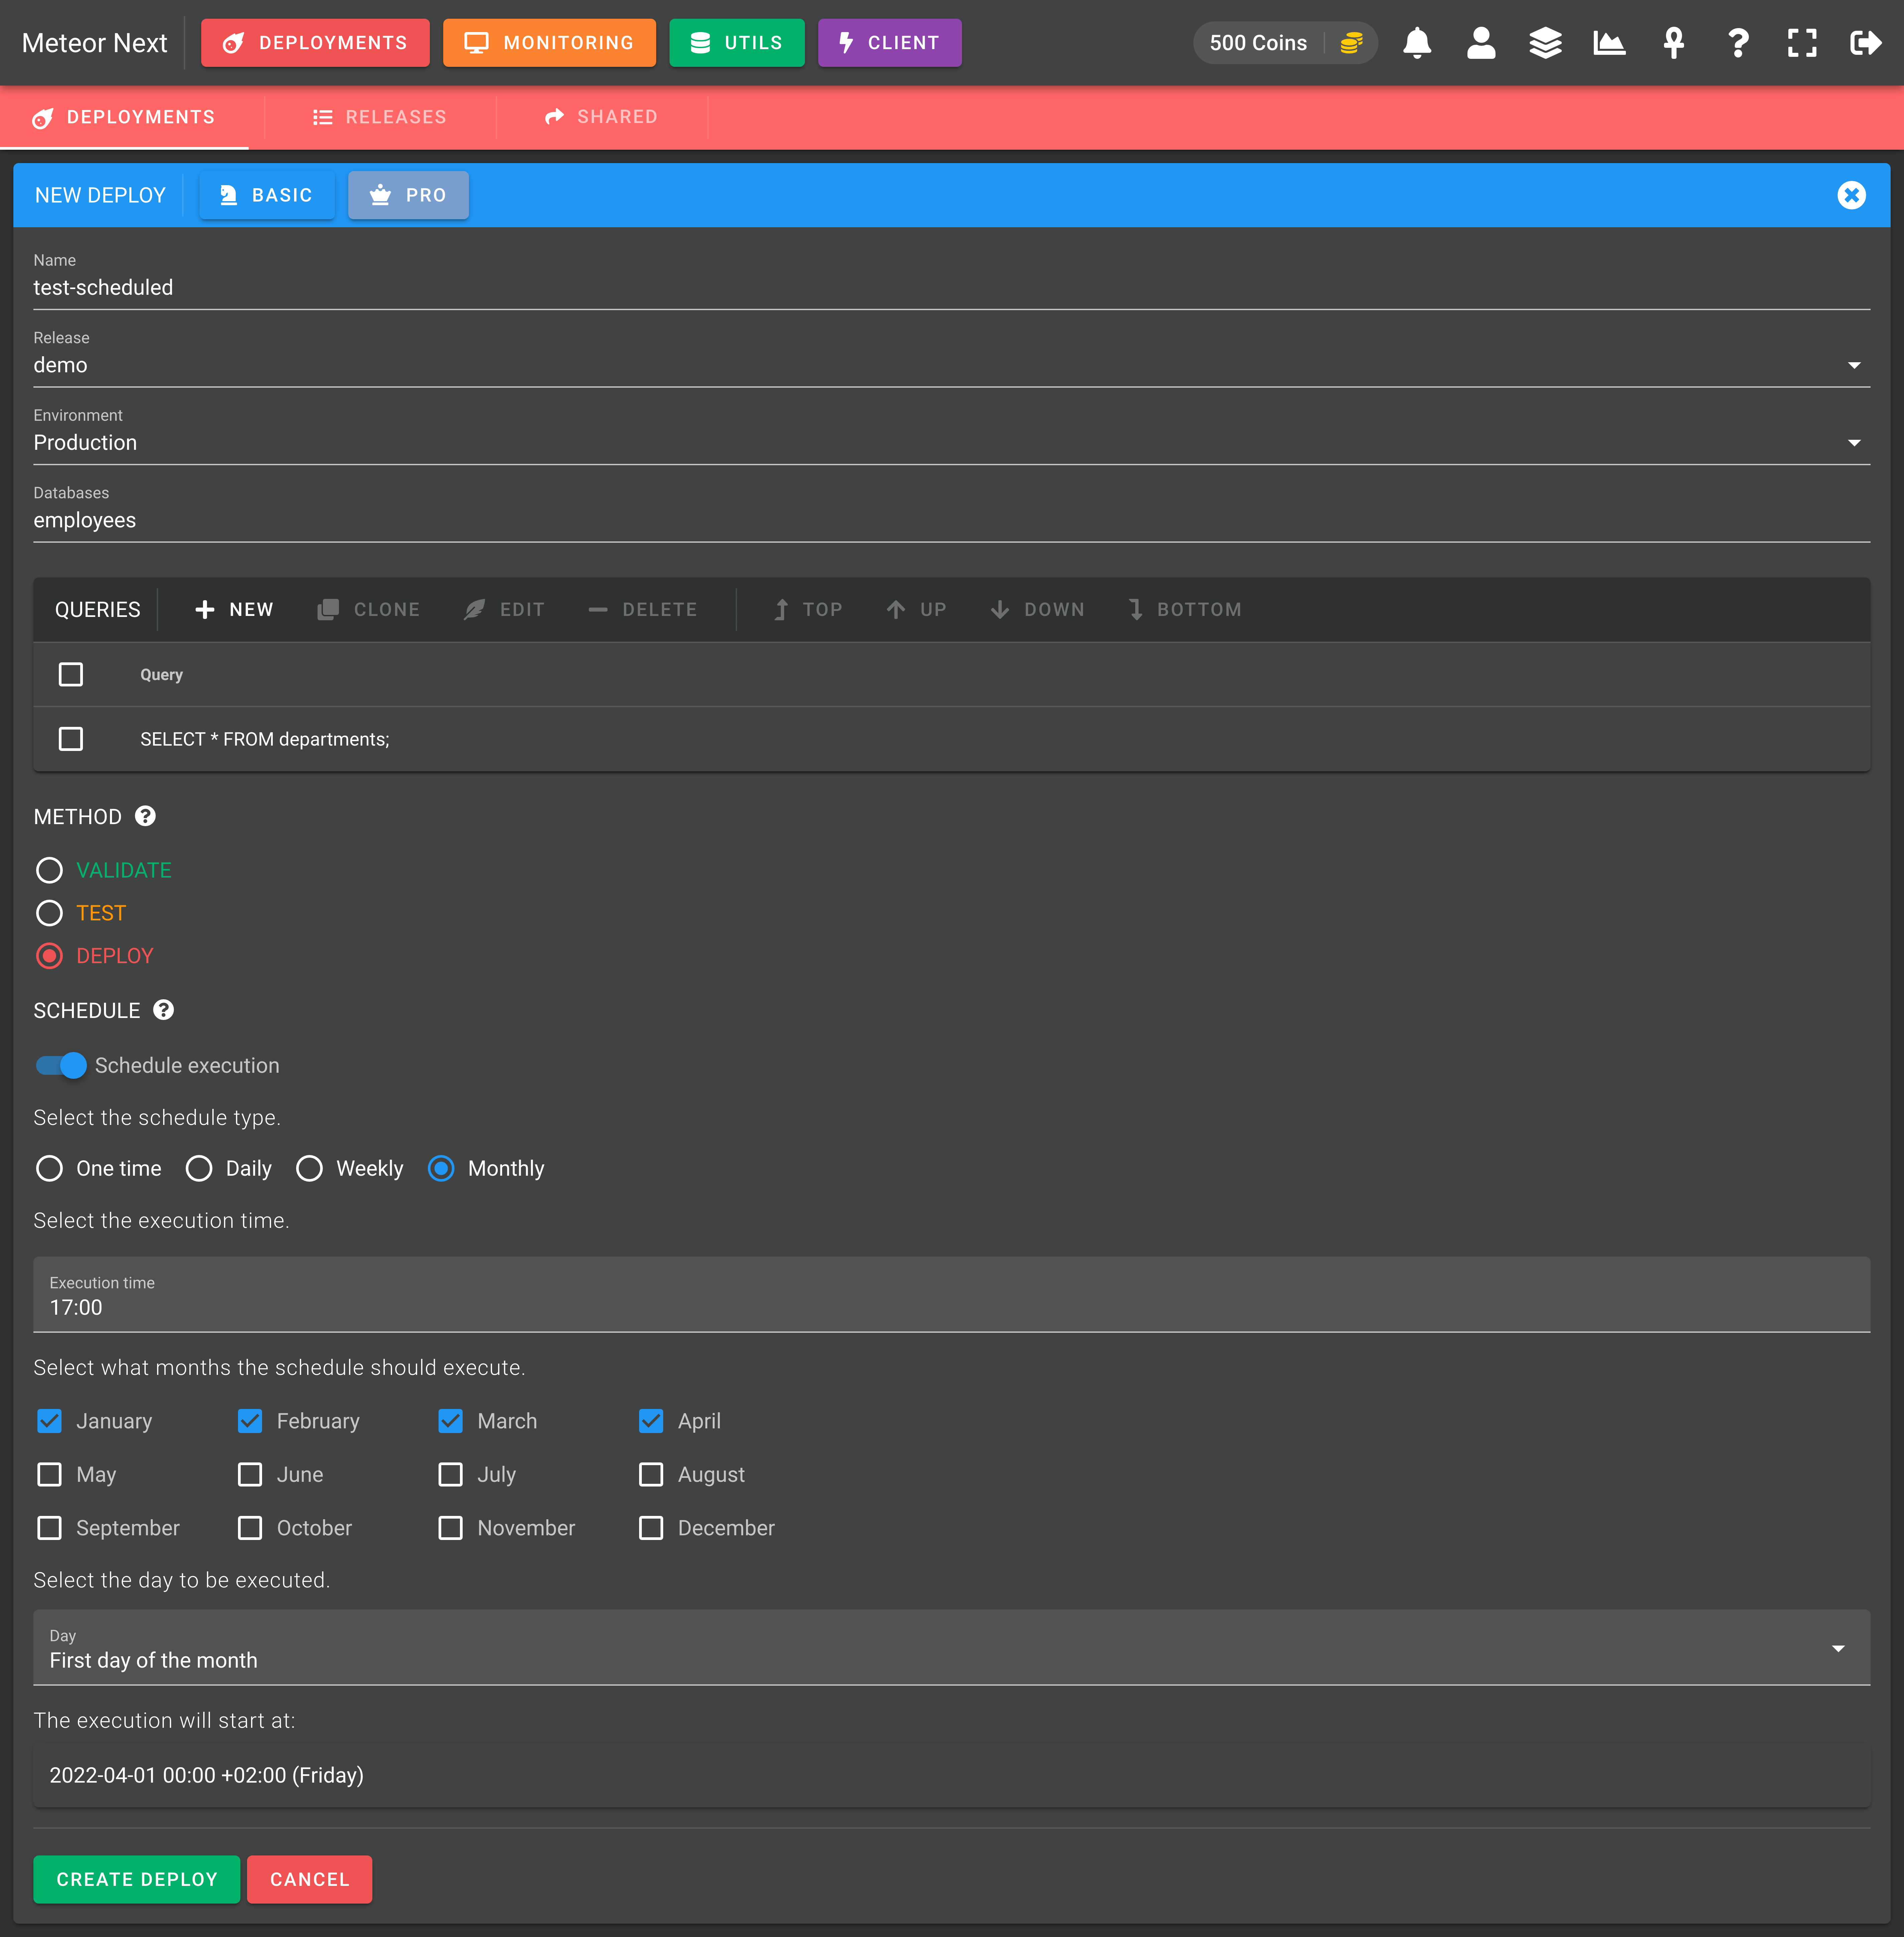Open the user profile icon
This screenshot has height=1937, width=1904.
click(1481, 43)
